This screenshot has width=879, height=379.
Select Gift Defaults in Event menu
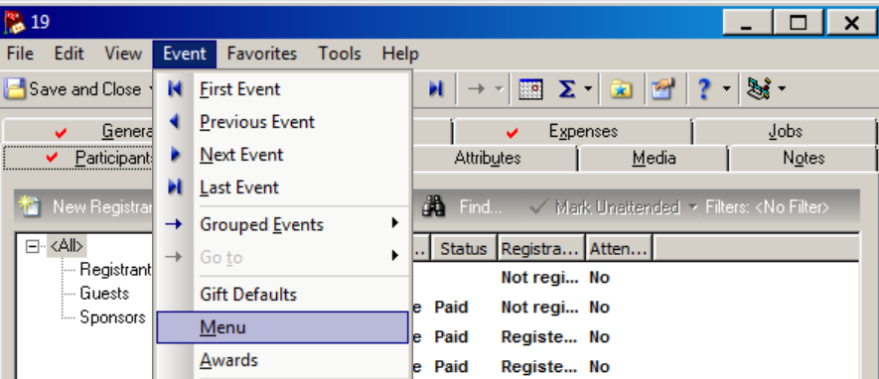pyautogui.click(x=282, y=295)
